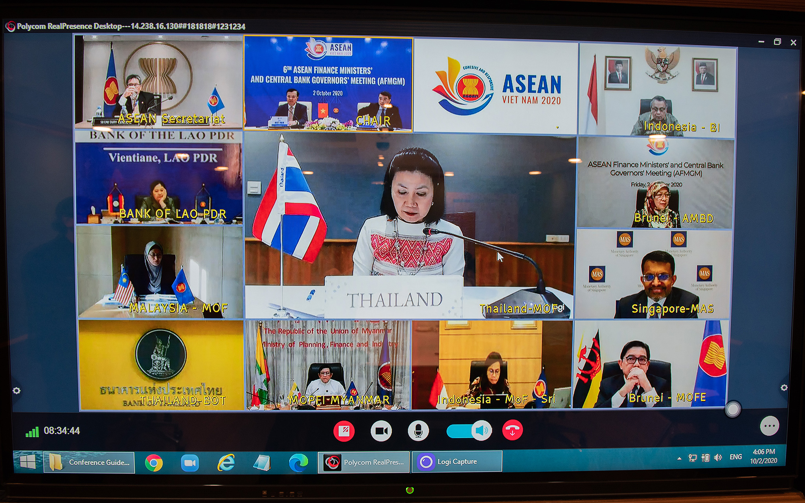Check the green signal strength bars

(32, 432)
